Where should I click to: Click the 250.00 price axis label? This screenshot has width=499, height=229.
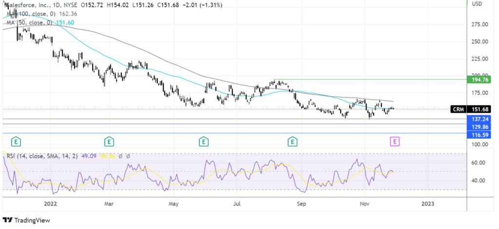(480, 42)
